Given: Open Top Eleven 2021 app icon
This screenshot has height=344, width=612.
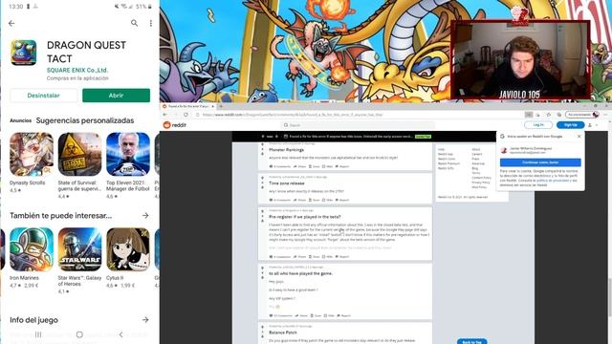Looking at the screenshot, I should [x=128, y=154].
